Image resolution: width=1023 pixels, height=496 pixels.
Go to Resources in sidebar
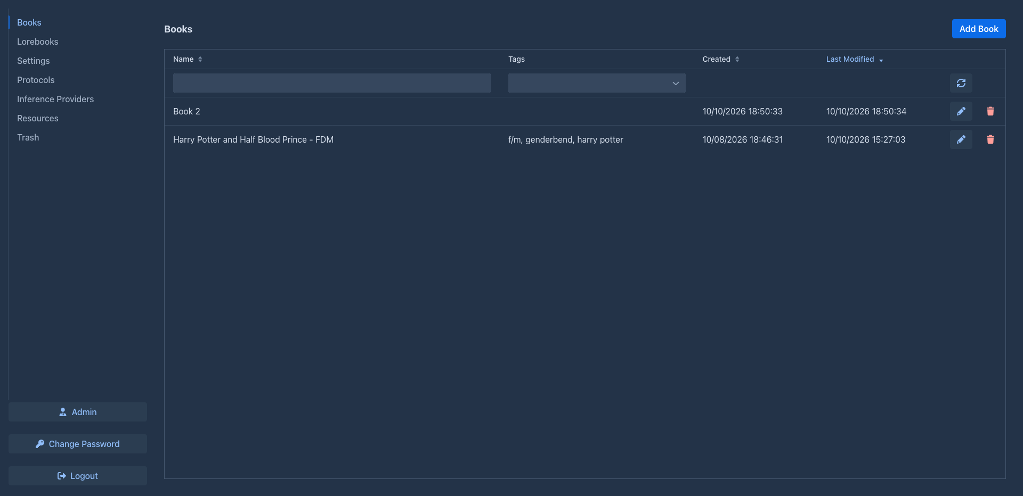pos(38,118)
